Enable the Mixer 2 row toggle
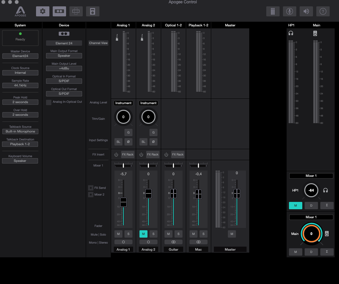The image size is (339, 284). [x=91, y=195]
